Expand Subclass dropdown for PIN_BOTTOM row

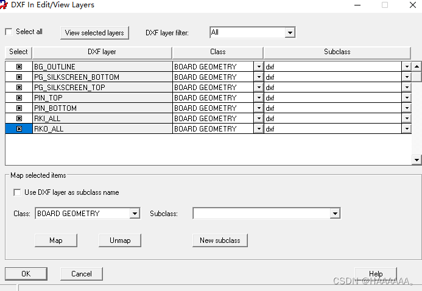(406, 108)
